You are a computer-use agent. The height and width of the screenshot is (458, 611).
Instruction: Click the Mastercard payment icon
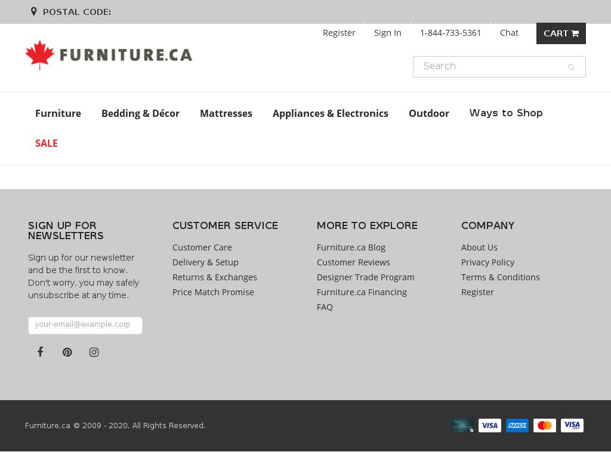click(x=544, y=425)
